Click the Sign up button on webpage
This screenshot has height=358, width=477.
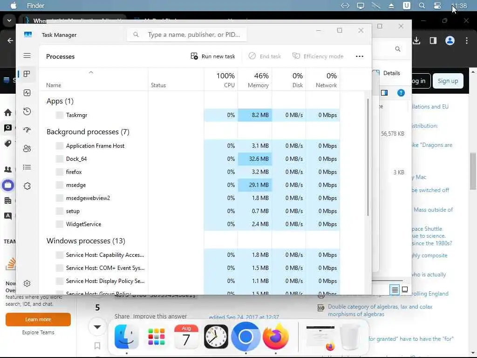point(448,81)
